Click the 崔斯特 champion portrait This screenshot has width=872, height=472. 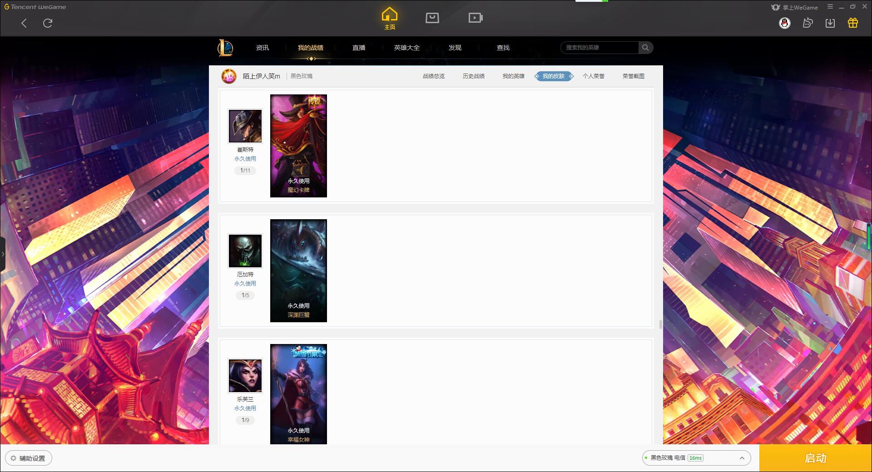245,126
